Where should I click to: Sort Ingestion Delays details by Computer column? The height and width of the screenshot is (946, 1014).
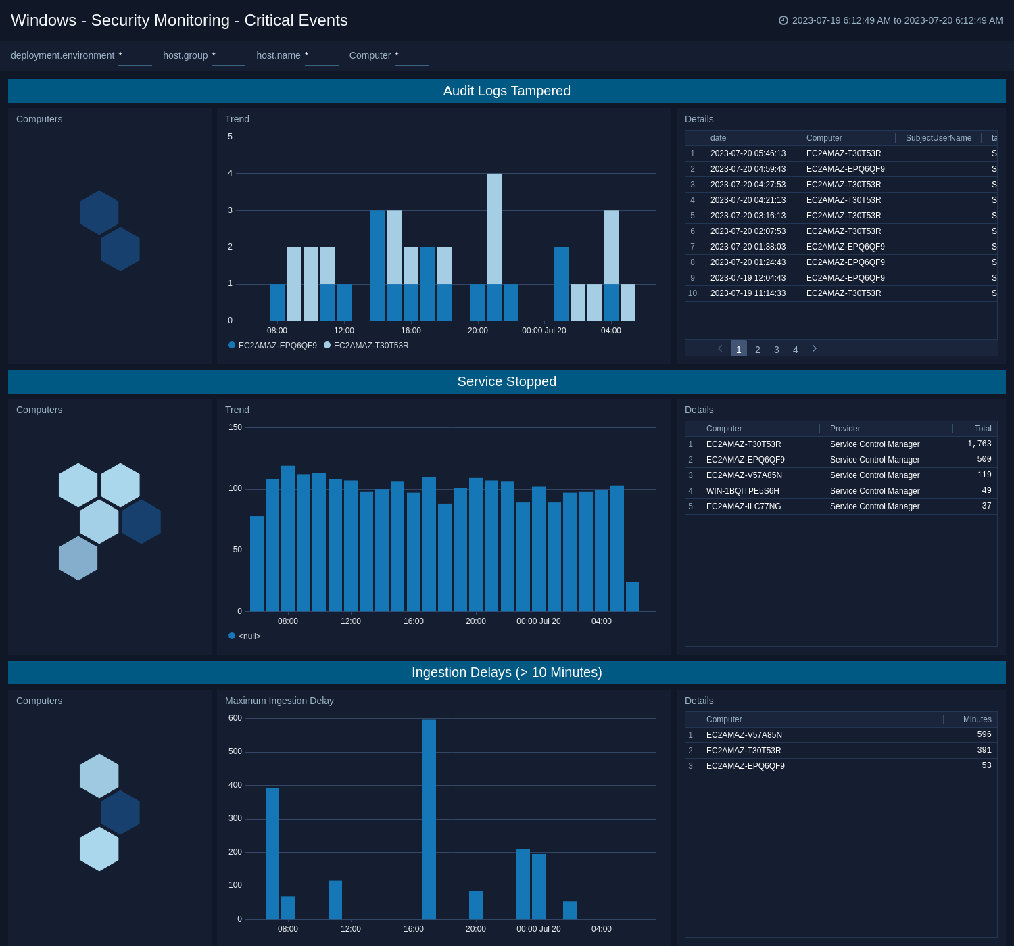click(724, 719)
